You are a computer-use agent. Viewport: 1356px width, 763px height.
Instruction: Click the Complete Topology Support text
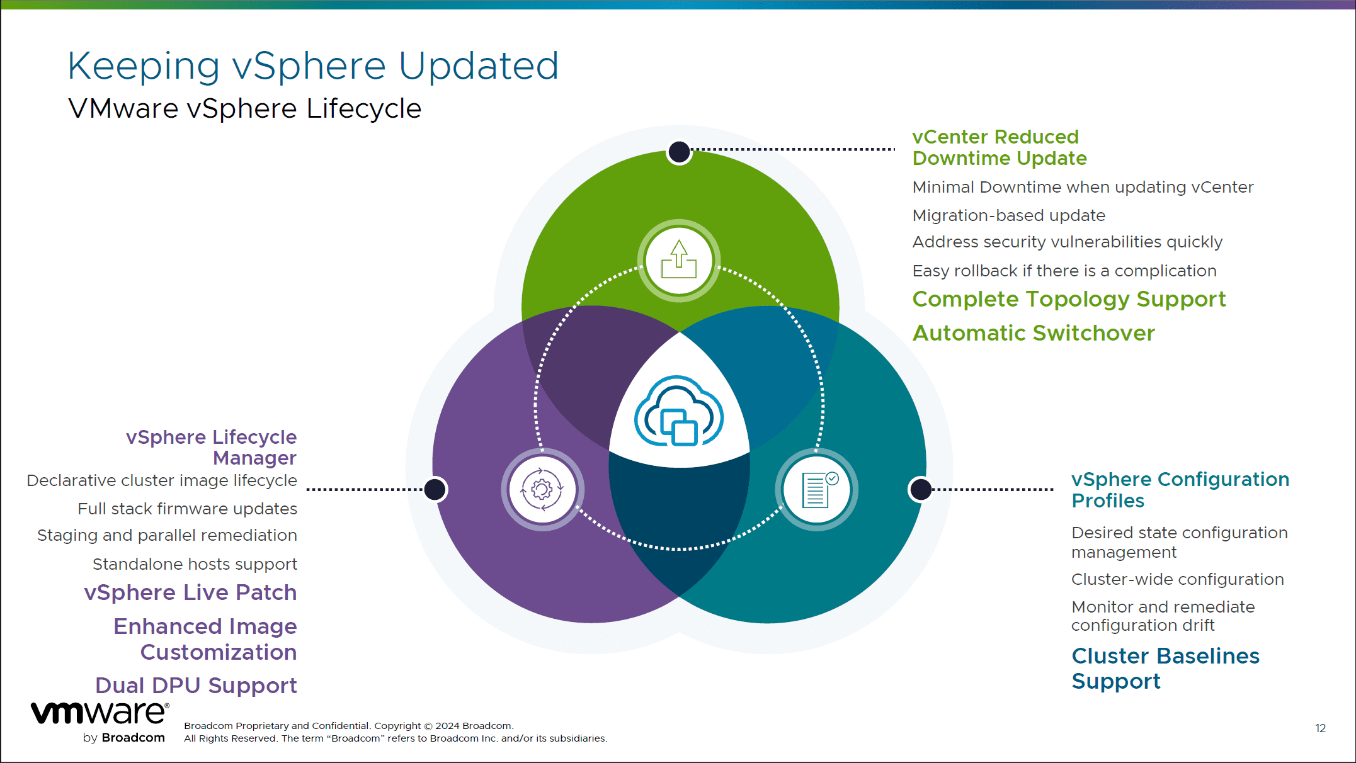pyautogui.click(x=1069, y=299)
